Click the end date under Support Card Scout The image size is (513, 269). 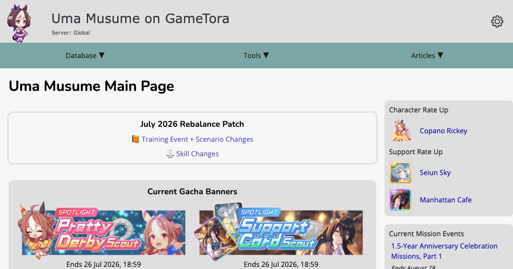281,265
